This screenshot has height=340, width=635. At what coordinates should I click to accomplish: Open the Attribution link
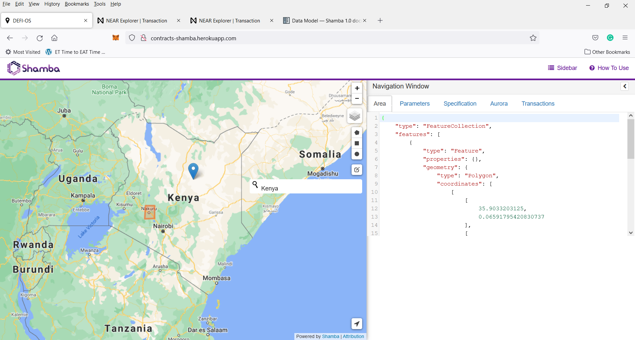click(353, 336)
